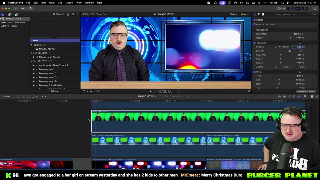The image size is (320, 180).
Task: Collapse the Projects group
Action: (31, 45)
